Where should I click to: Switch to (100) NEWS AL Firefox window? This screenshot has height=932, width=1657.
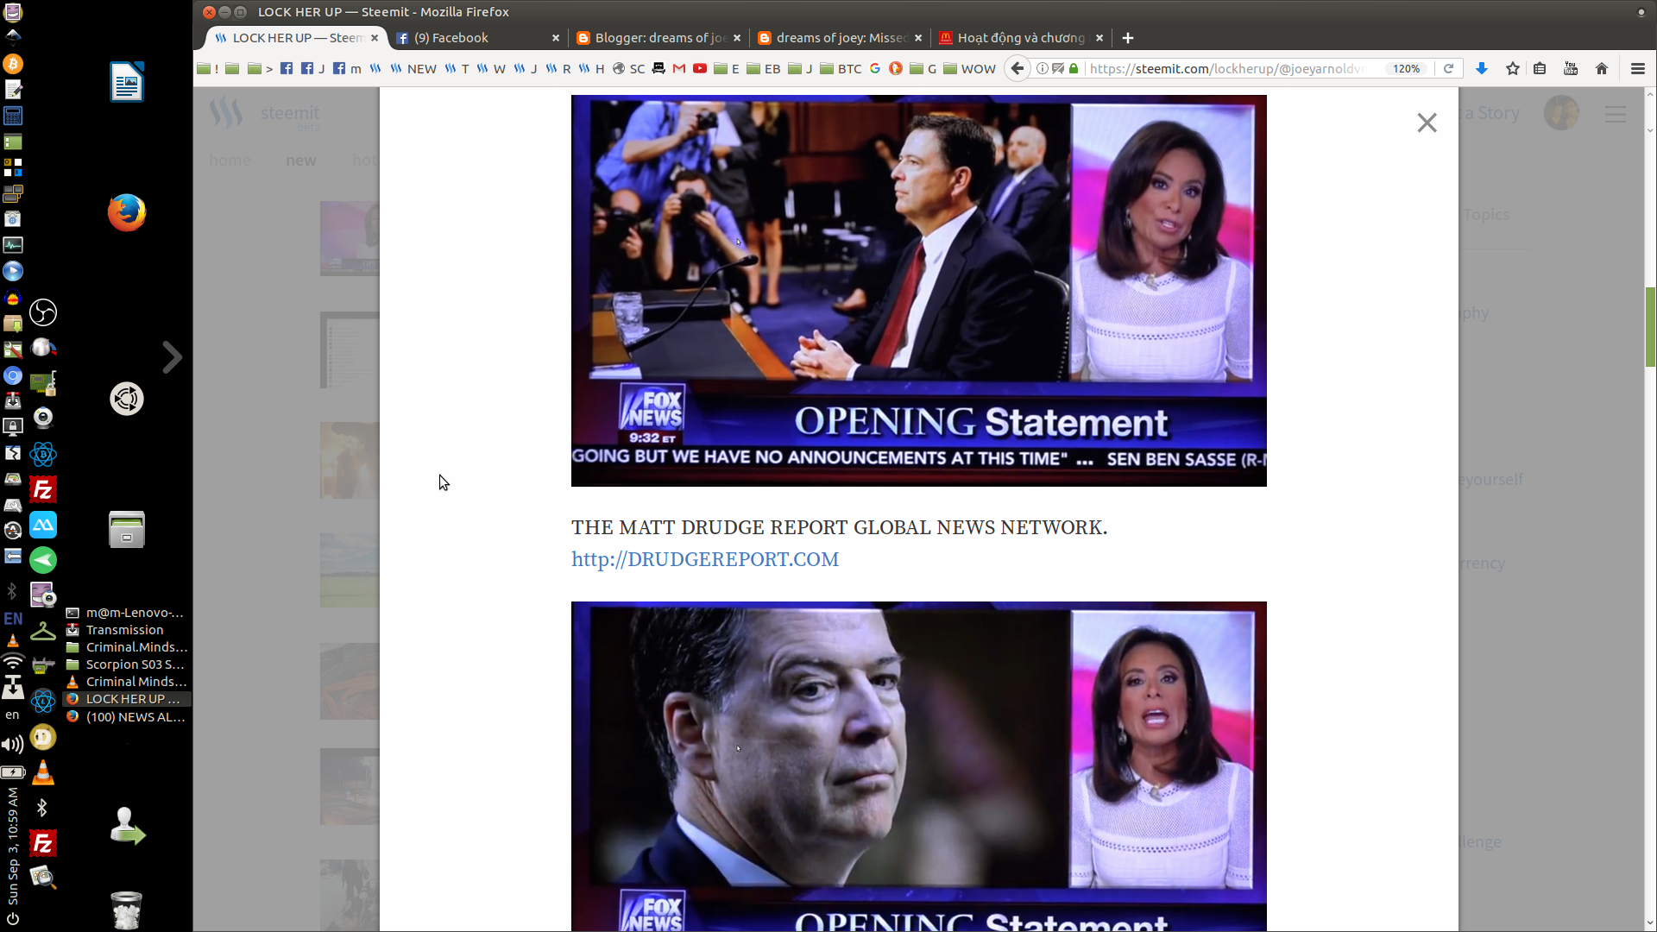click(x=127, y=717)
